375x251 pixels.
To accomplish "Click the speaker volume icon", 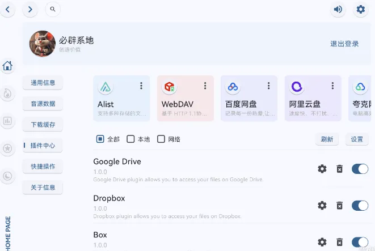I will click(338, 9).
